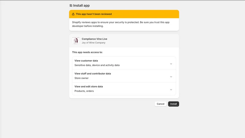Expand View staff and contributor data chevron

click(x=171, y=77)
